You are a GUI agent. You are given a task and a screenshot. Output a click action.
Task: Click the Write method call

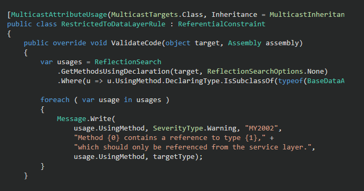click(x=101, y=119)
